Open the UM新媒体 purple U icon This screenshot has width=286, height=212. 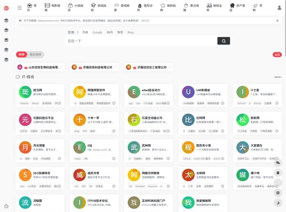tap(188, 92)
